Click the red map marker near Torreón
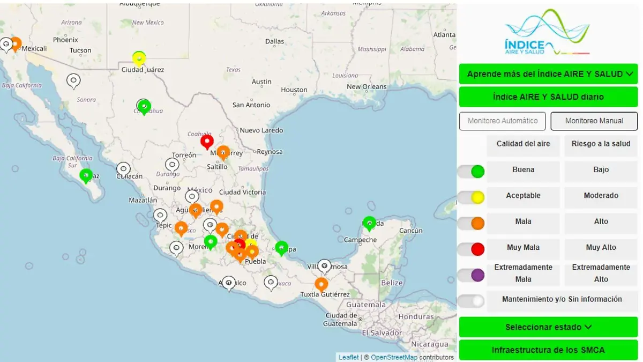 [x=207, y=141]
